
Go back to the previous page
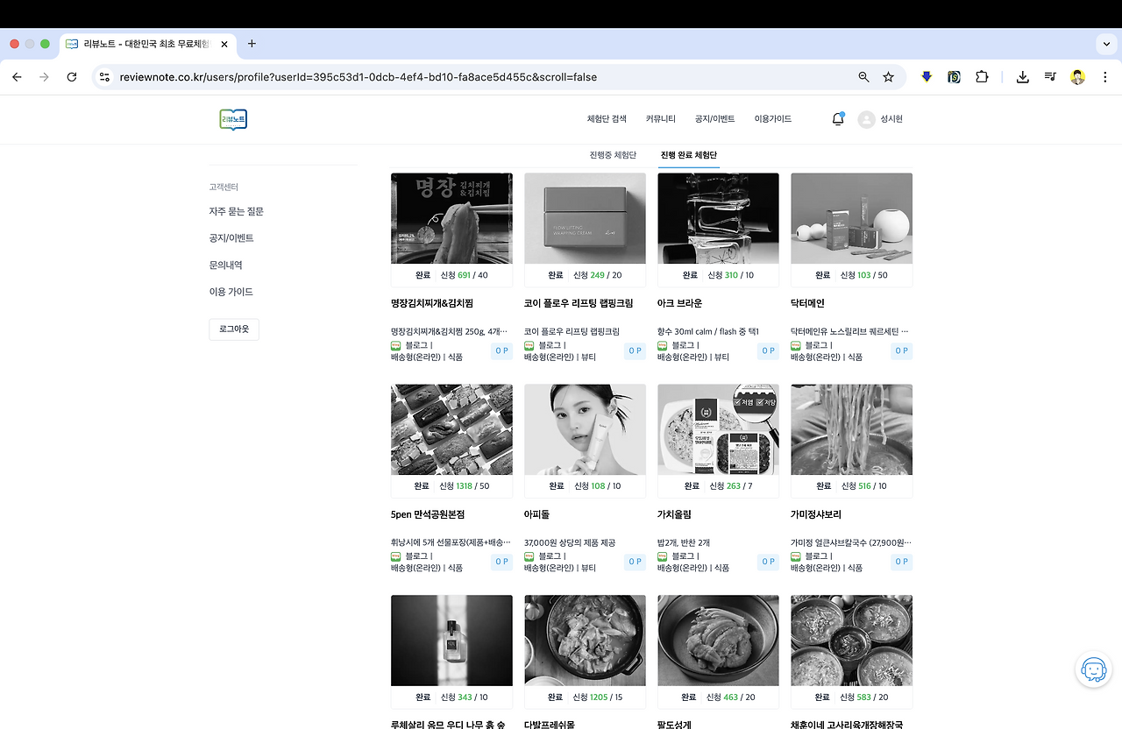[x=17, y=77]
